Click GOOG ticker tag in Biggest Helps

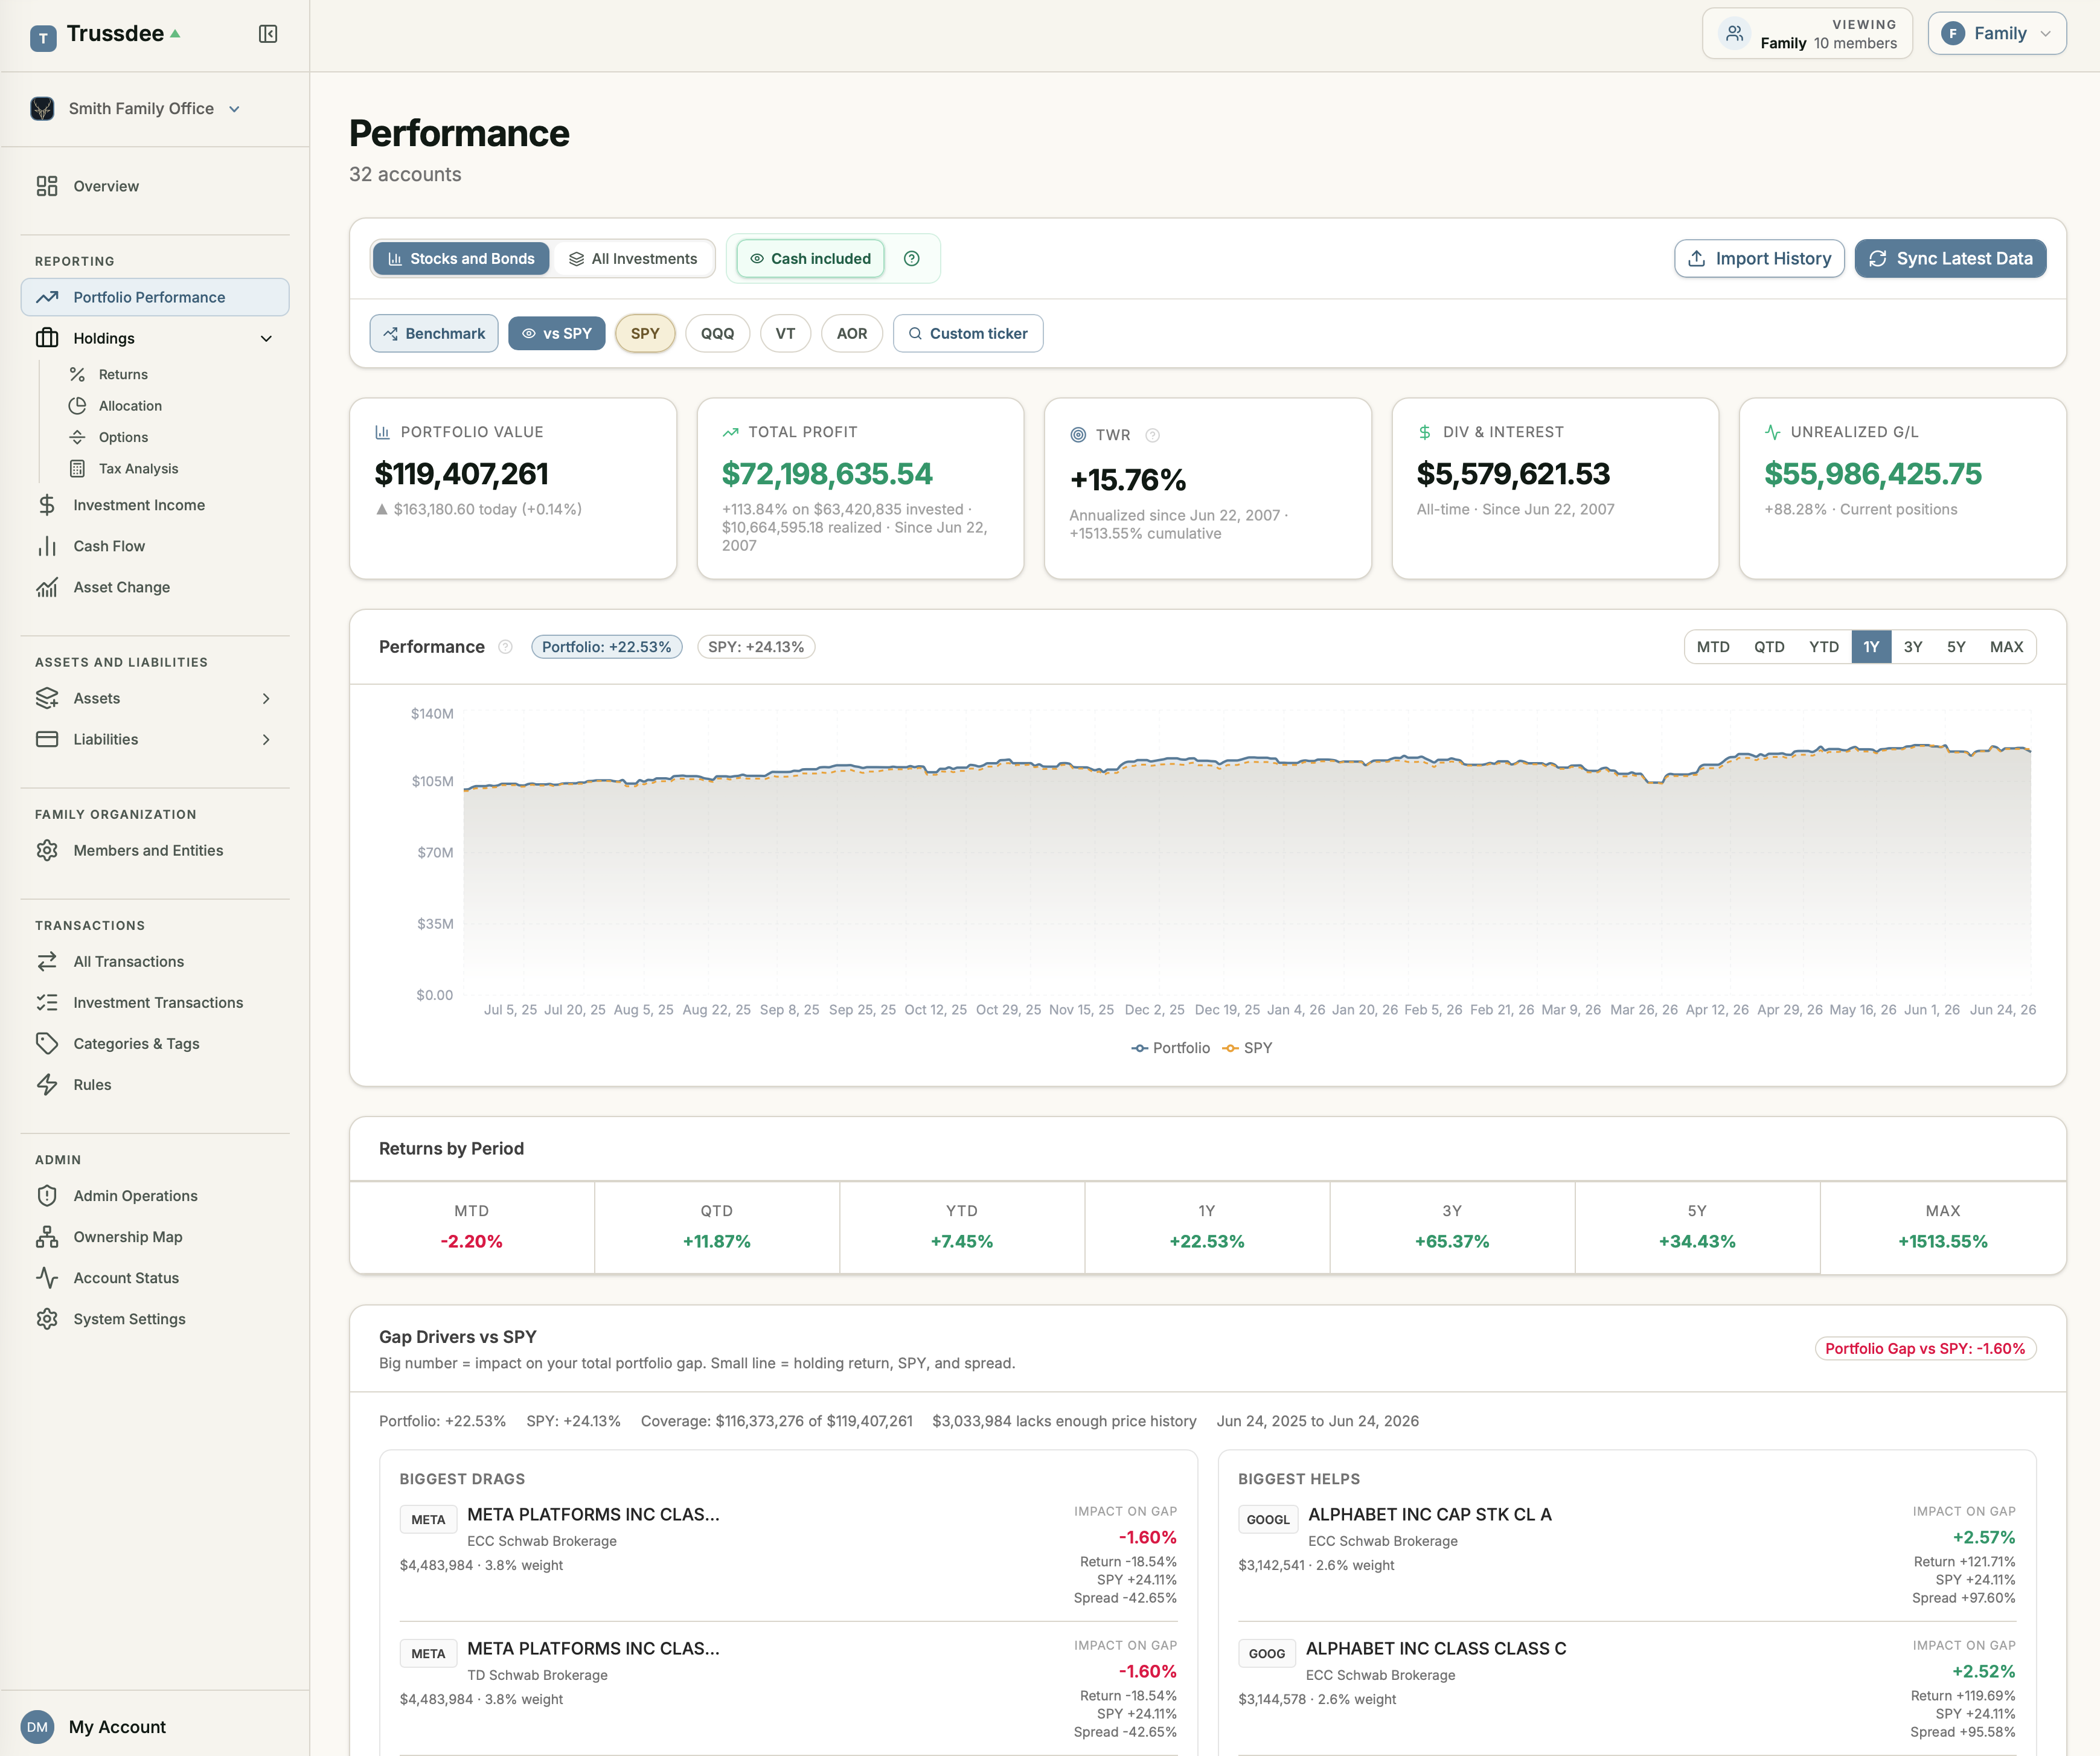point(1266,1653)
